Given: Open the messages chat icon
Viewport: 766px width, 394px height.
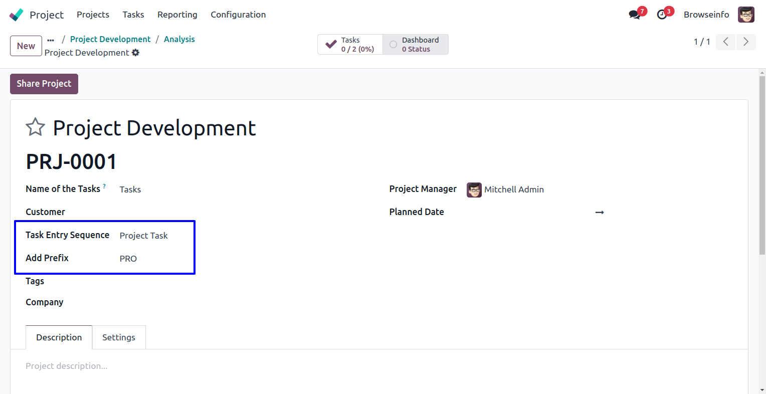Looking at the screenshot, I should 635,15.
